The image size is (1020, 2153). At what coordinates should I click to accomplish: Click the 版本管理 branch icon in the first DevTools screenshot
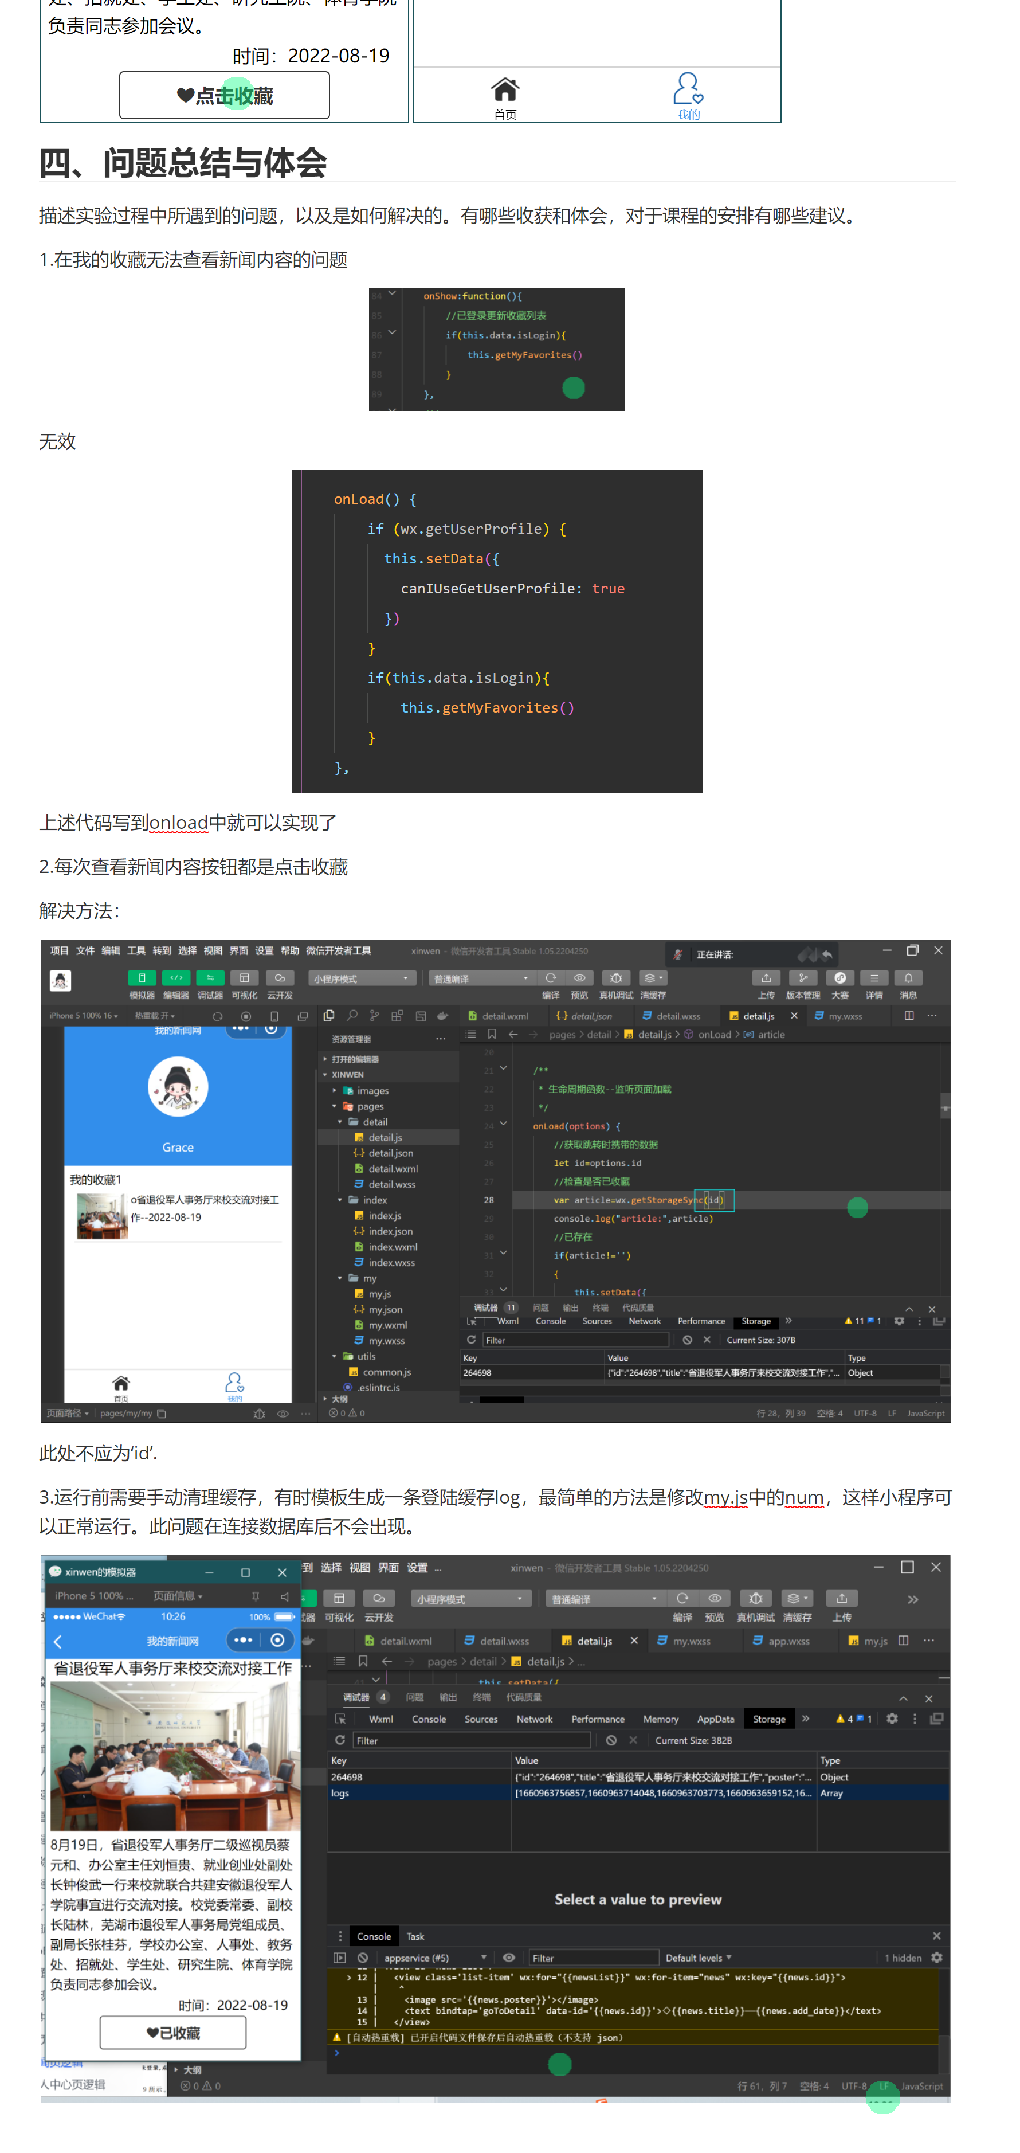pyautogui.click(x=803, y=978)
